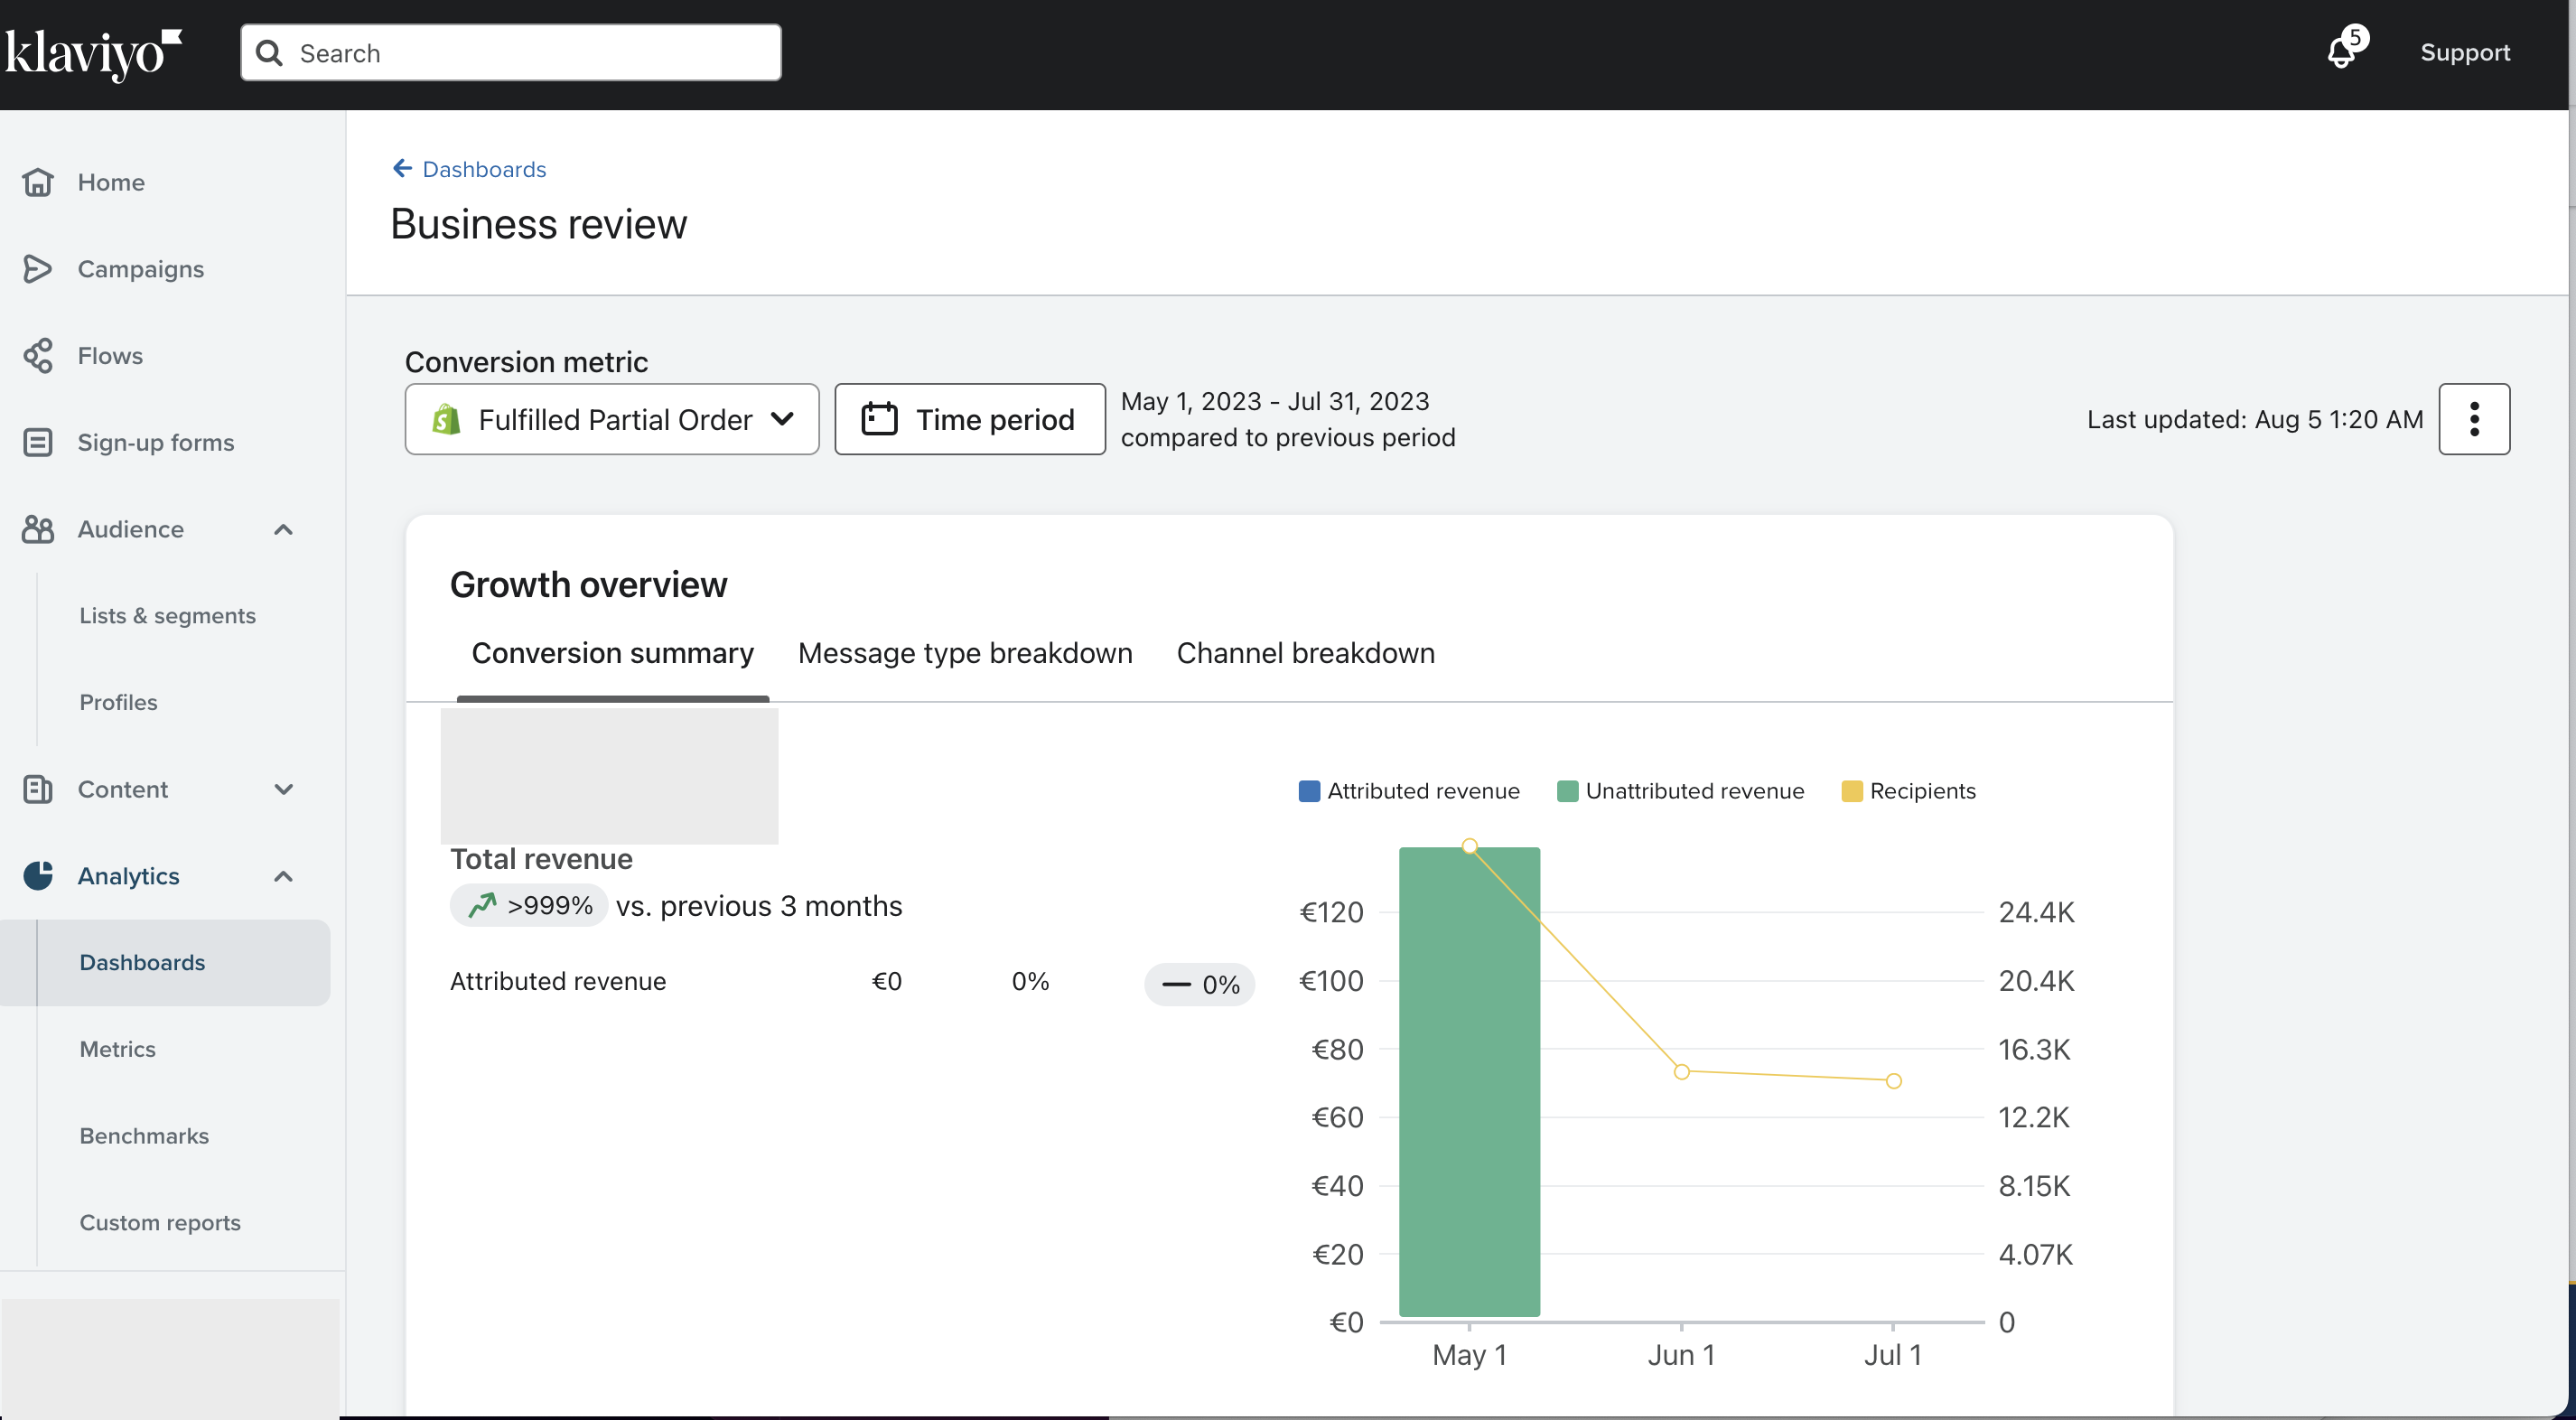Screen dimensions: 2576x1420
Task: Toggle Unattributed revenue legend series
Action: pos(1680,791)
